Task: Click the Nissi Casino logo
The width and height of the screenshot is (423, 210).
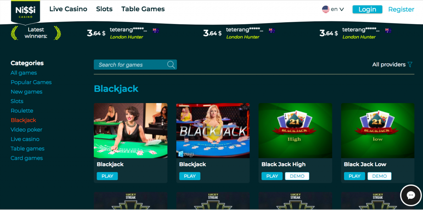Action: (25, 11)
